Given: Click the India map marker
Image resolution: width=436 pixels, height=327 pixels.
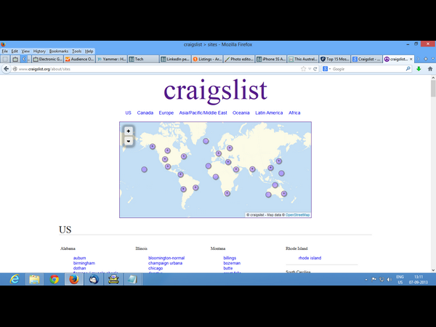Looking at the screenshot, I should [252, 169].
